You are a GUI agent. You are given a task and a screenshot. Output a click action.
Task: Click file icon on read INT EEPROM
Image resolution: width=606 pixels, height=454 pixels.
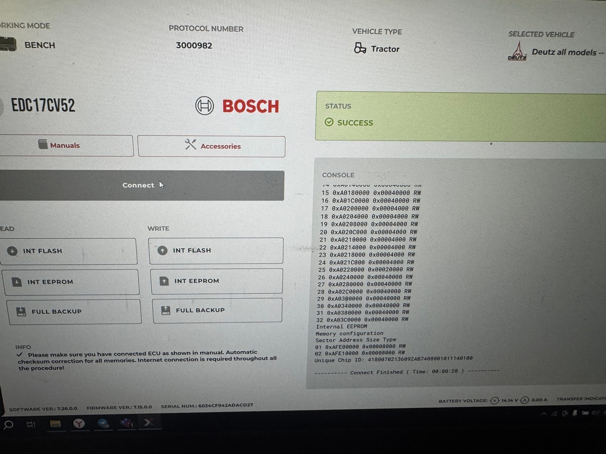point(17,282)
